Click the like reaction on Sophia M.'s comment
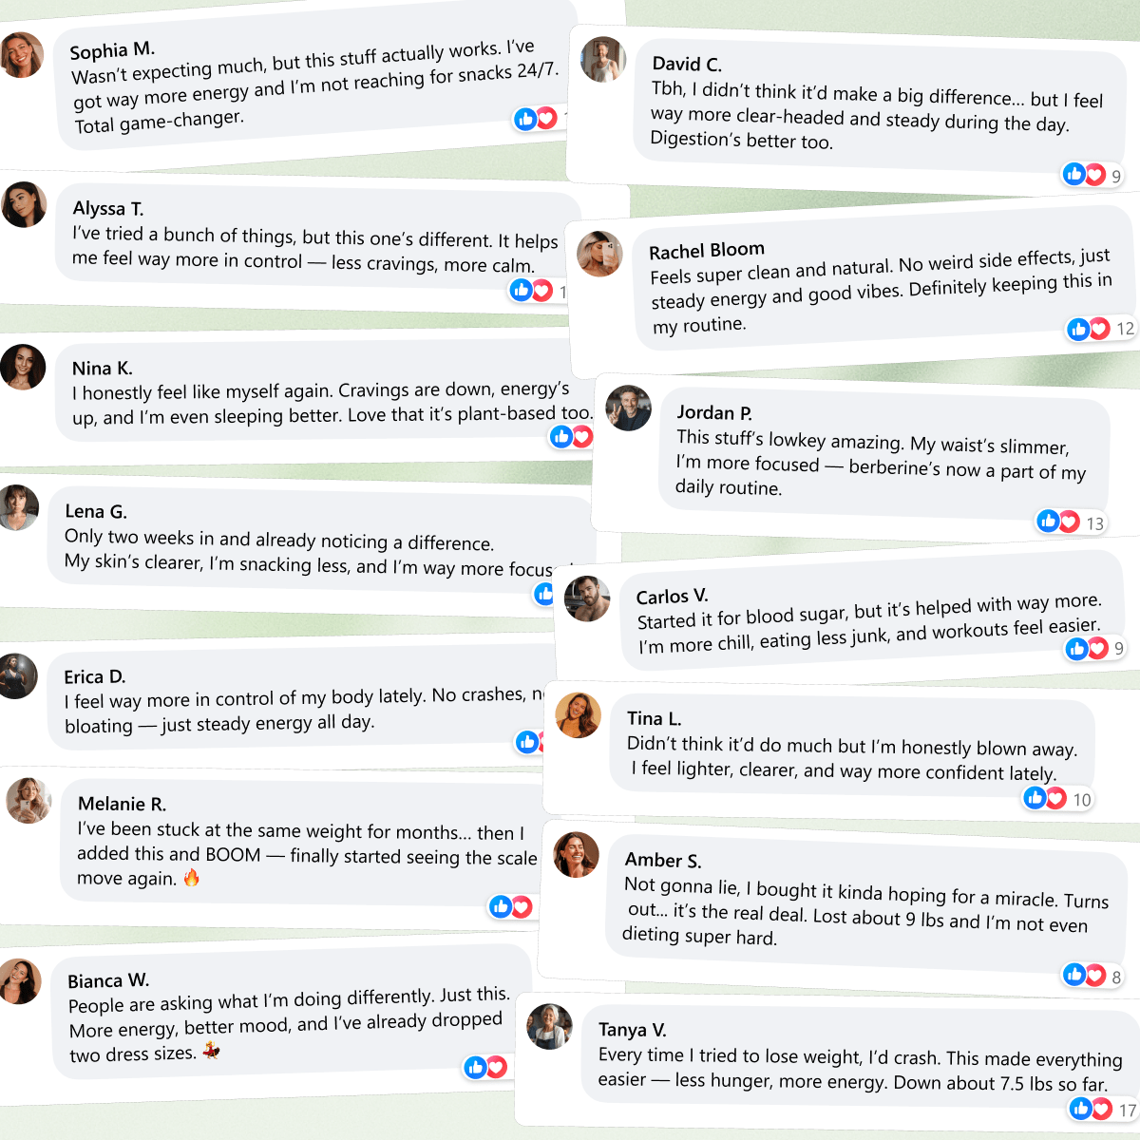Screen dimensions: 1140x1140 [525, 119]
